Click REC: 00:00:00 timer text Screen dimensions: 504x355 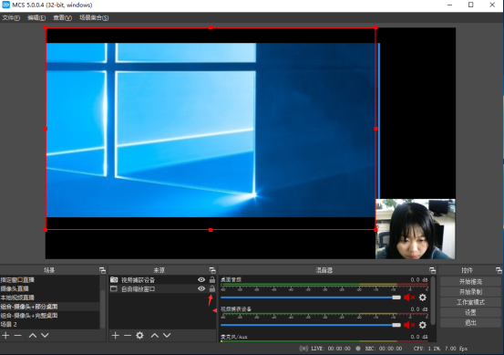pos(384,349)
